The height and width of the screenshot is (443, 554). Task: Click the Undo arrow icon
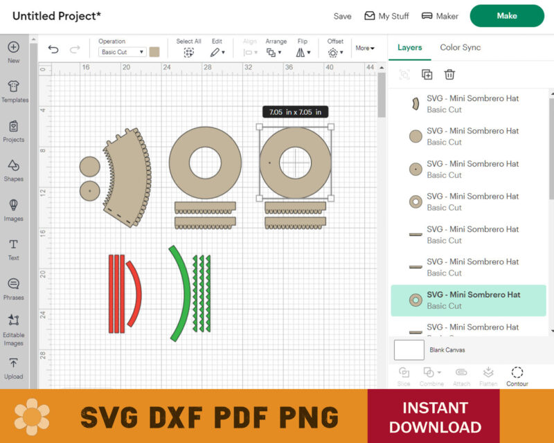(53, 49)
